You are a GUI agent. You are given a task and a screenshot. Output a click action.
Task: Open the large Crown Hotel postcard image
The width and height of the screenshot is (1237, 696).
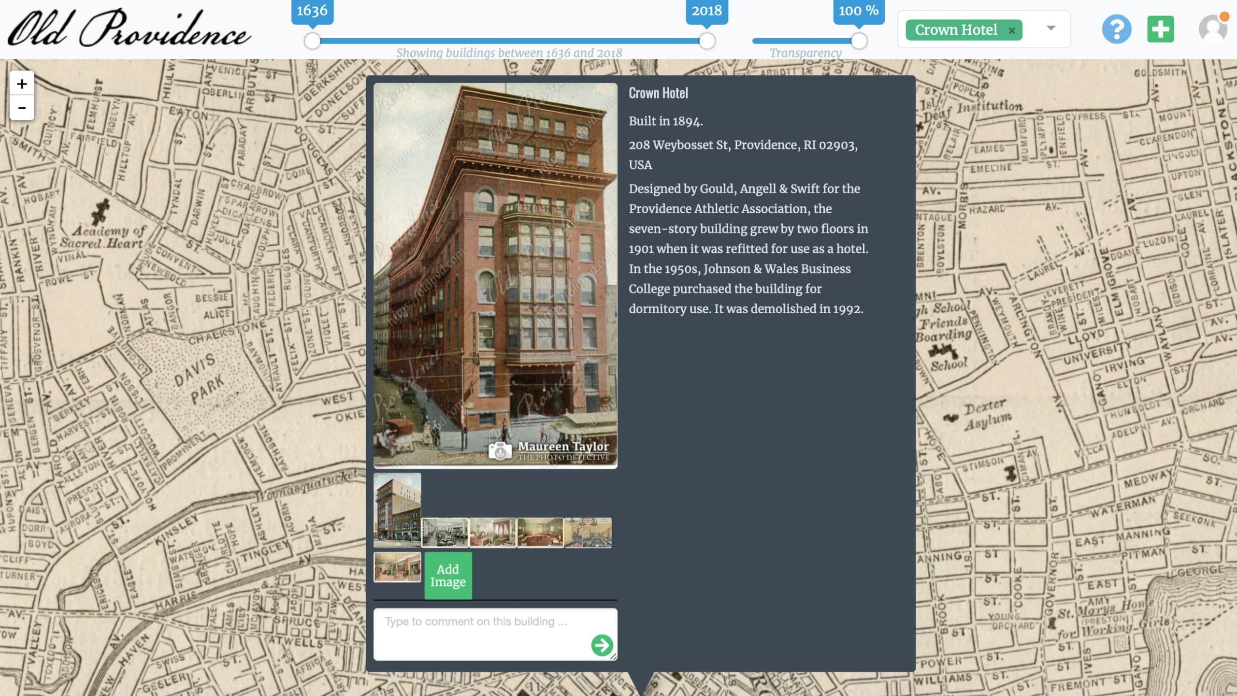point(495,275)
